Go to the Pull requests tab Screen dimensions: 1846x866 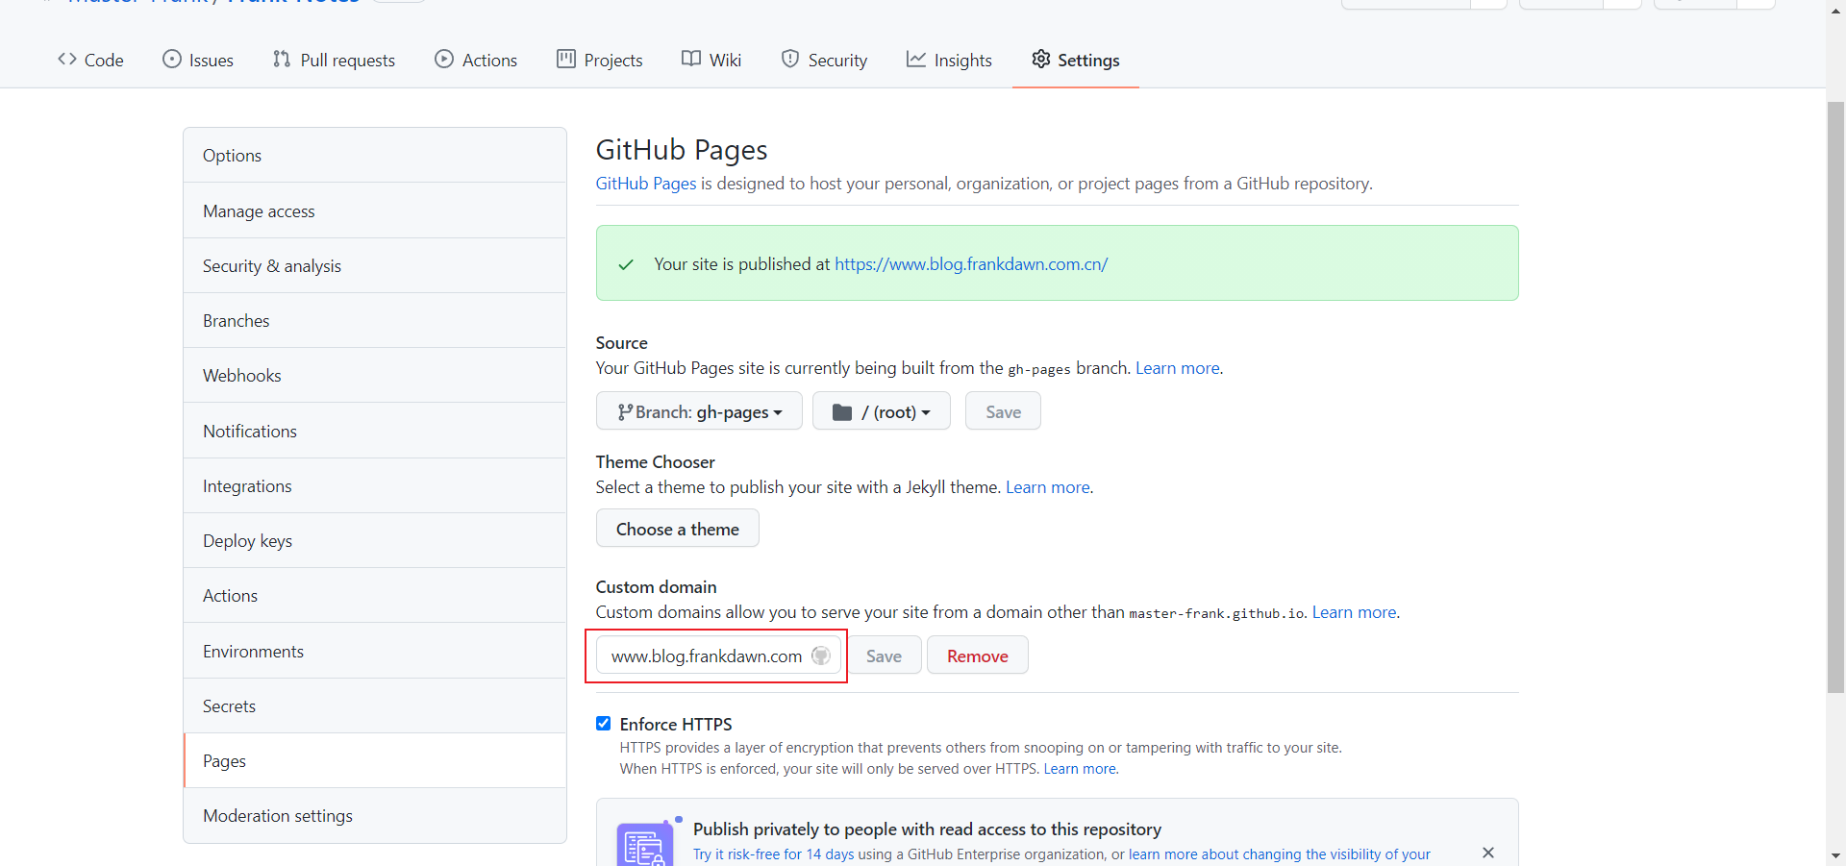pos(334,60)
